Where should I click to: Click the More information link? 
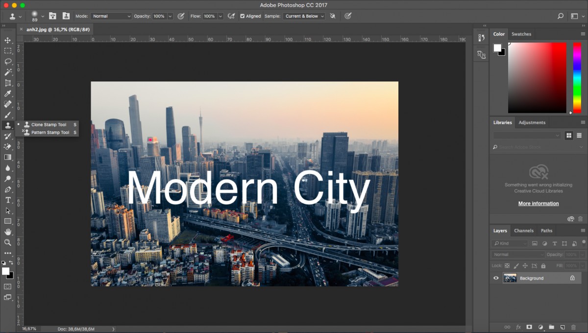click(x=538, y=203)
